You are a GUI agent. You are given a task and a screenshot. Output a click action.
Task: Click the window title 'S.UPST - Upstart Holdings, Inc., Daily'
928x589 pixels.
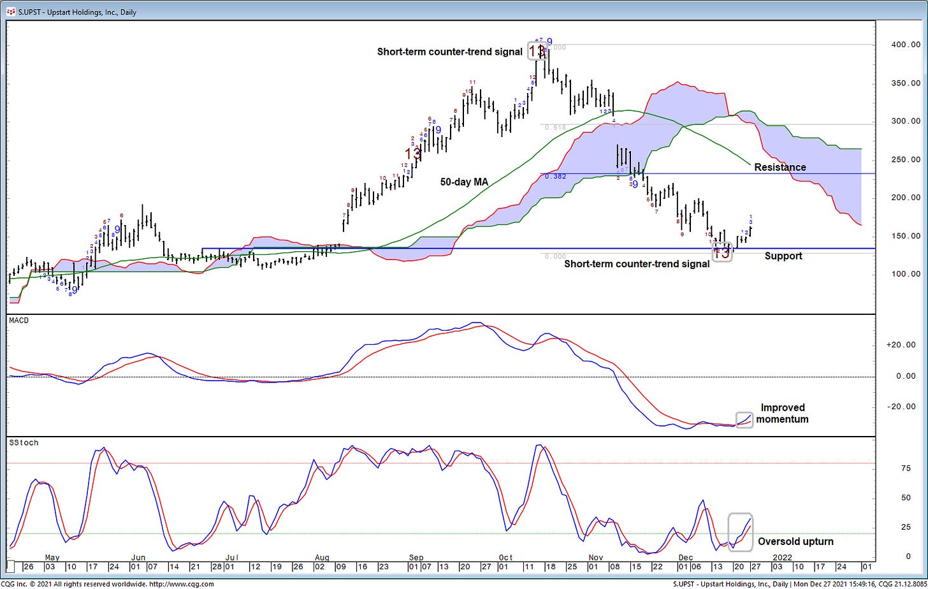(x=76, y=11)
